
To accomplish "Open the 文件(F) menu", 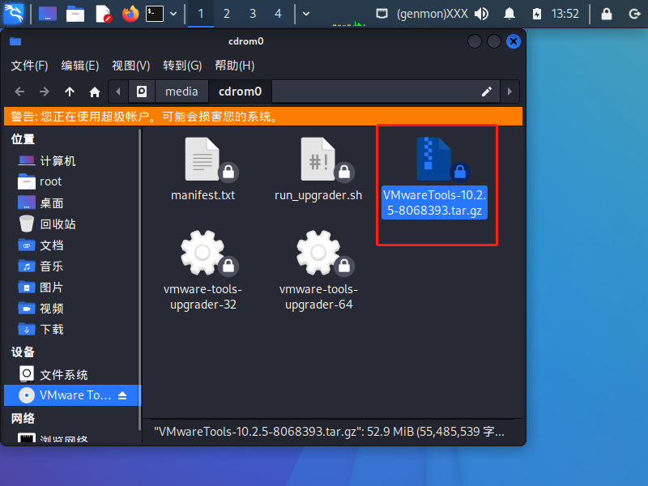I will [x=29, y=66].
